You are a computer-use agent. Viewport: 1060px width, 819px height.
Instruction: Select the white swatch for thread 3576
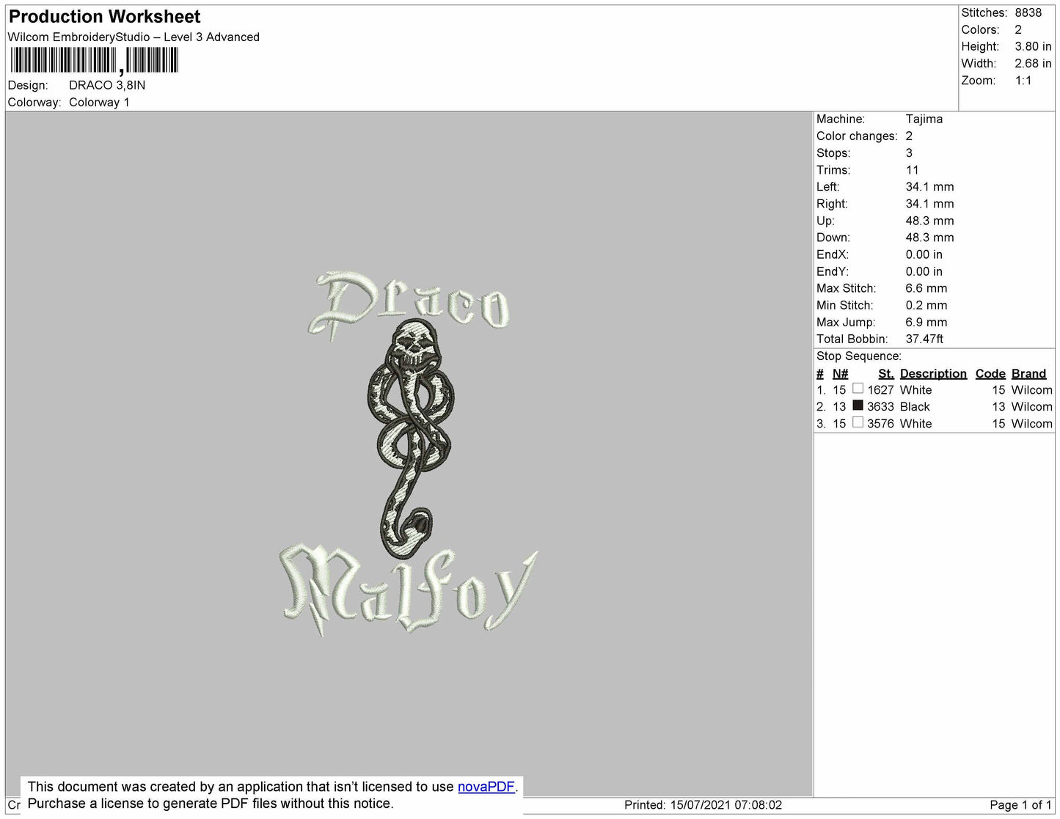858,422
